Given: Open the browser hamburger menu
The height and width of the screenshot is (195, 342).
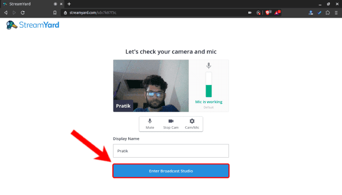Looking at the screenshot, I should pos(336,13).
